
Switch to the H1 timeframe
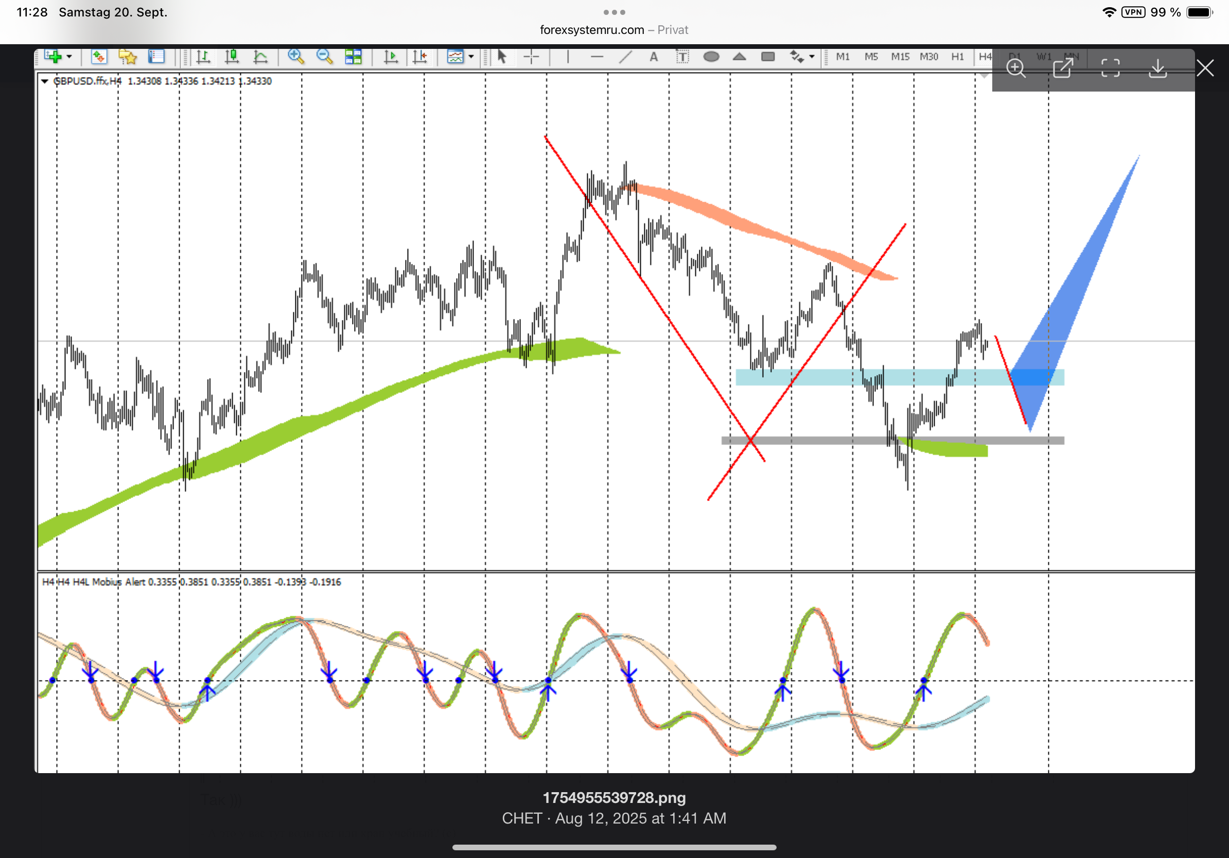[957, 57]
